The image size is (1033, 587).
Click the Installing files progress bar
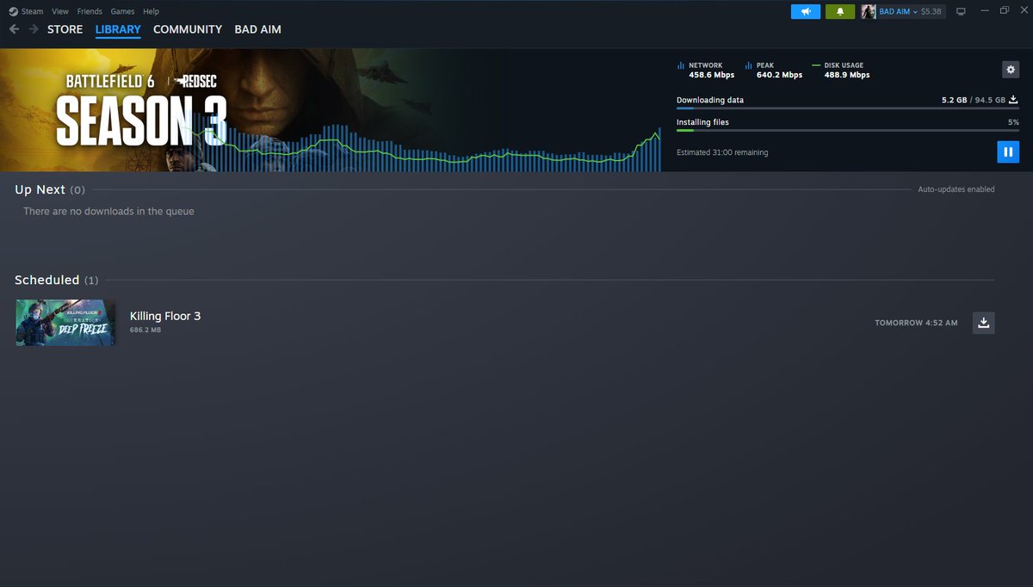click(x=848, y=131)
